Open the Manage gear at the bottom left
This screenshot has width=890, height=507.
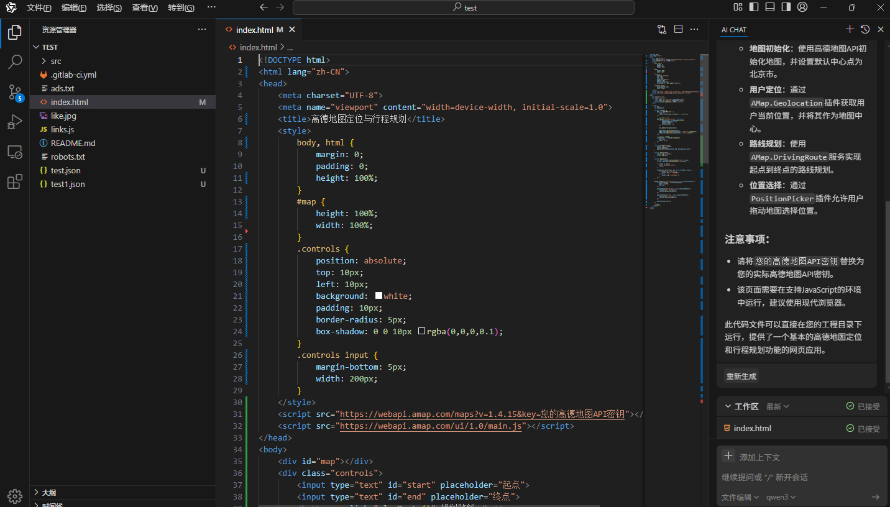pos(15,496)
